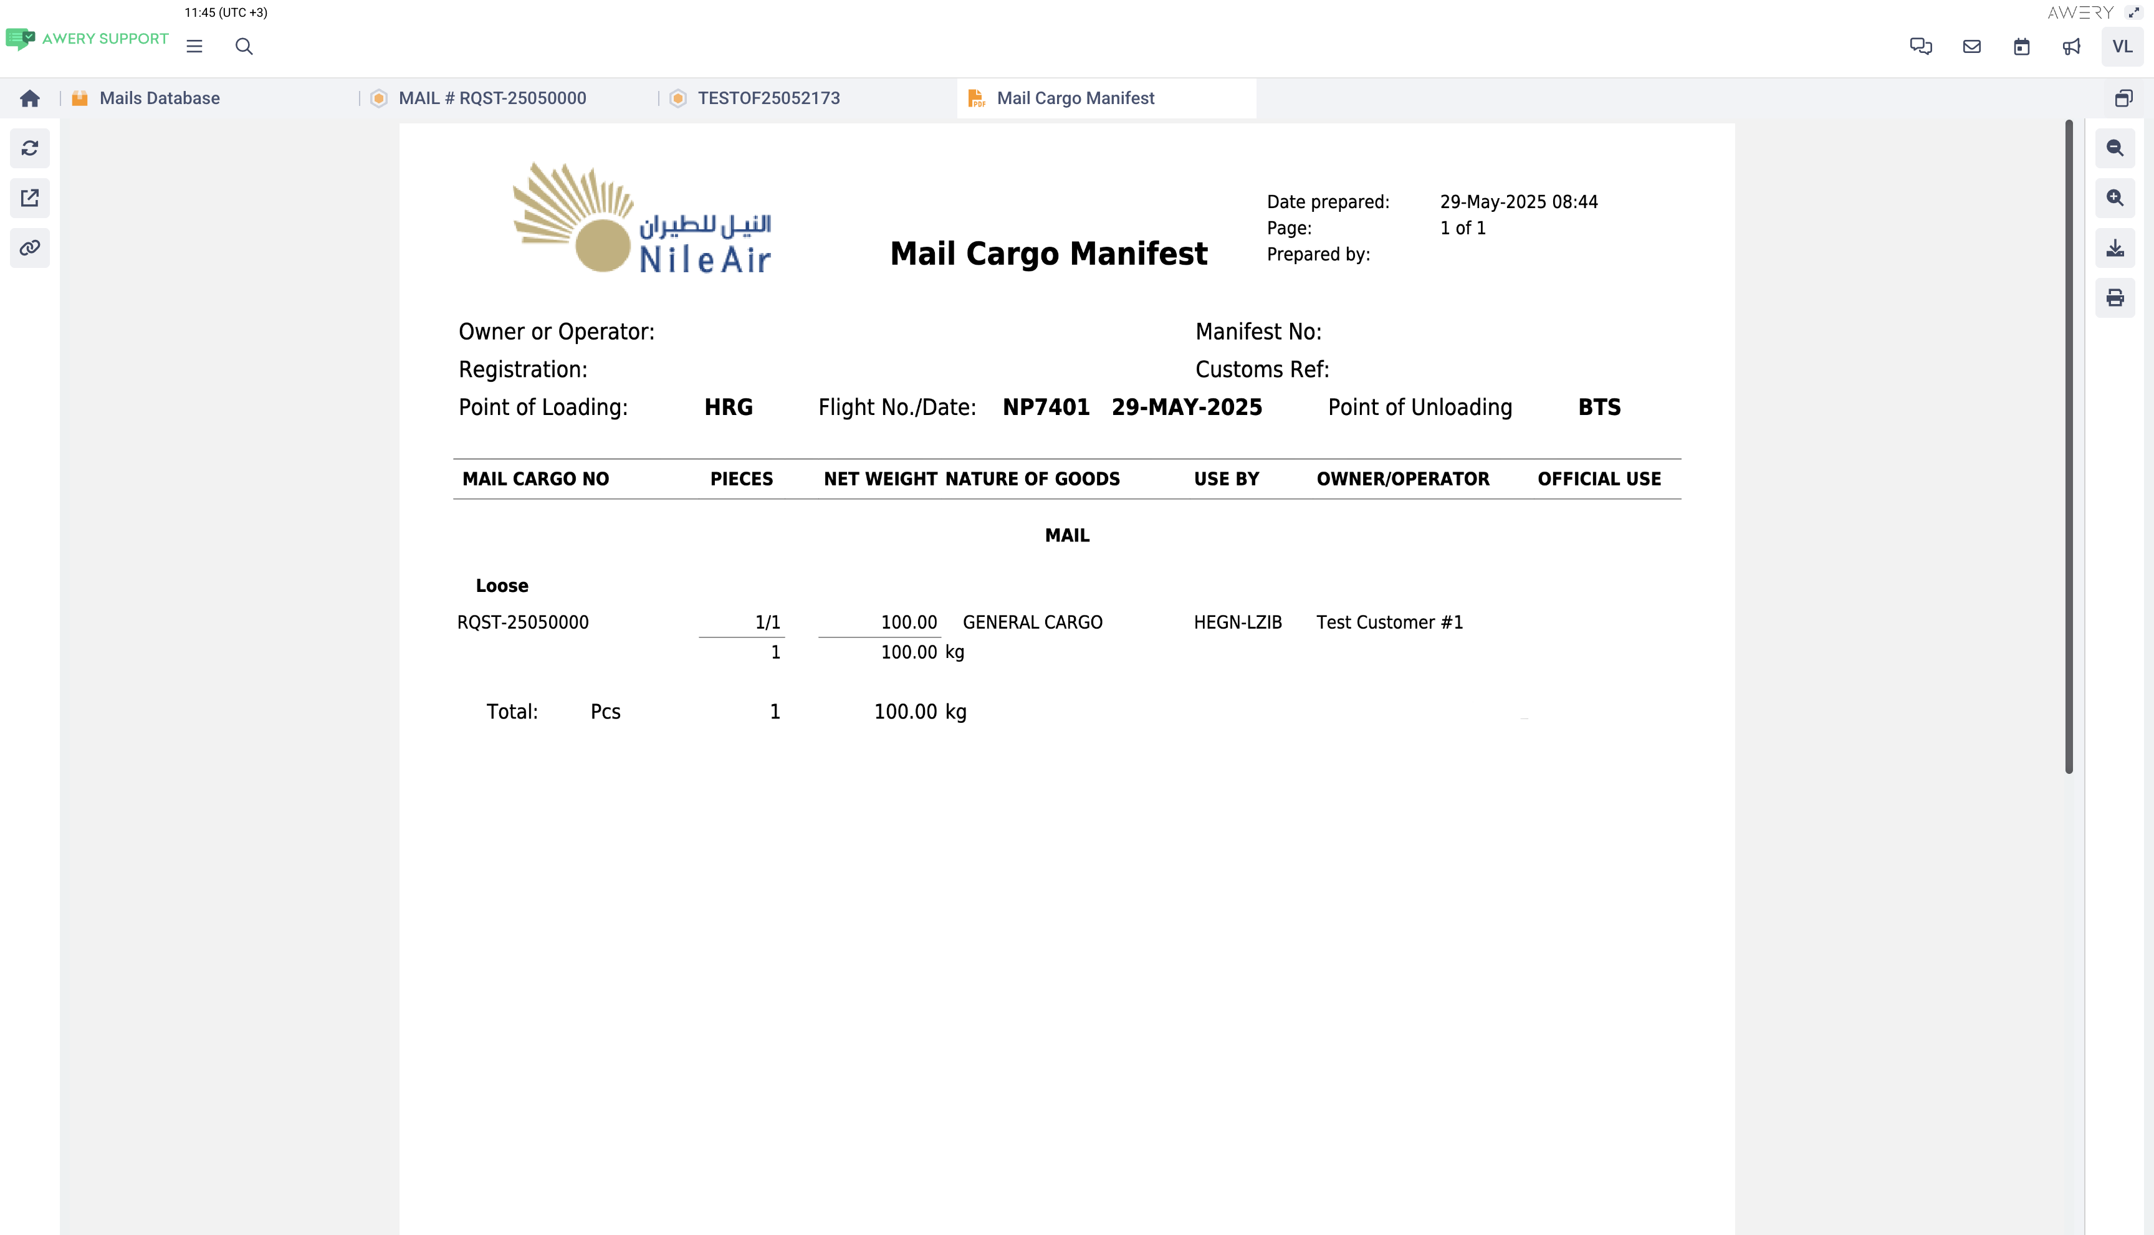Screen dimensions: 2154x1235
Task: Click the tabs overview windows icon
Action: click(2123, 98)
